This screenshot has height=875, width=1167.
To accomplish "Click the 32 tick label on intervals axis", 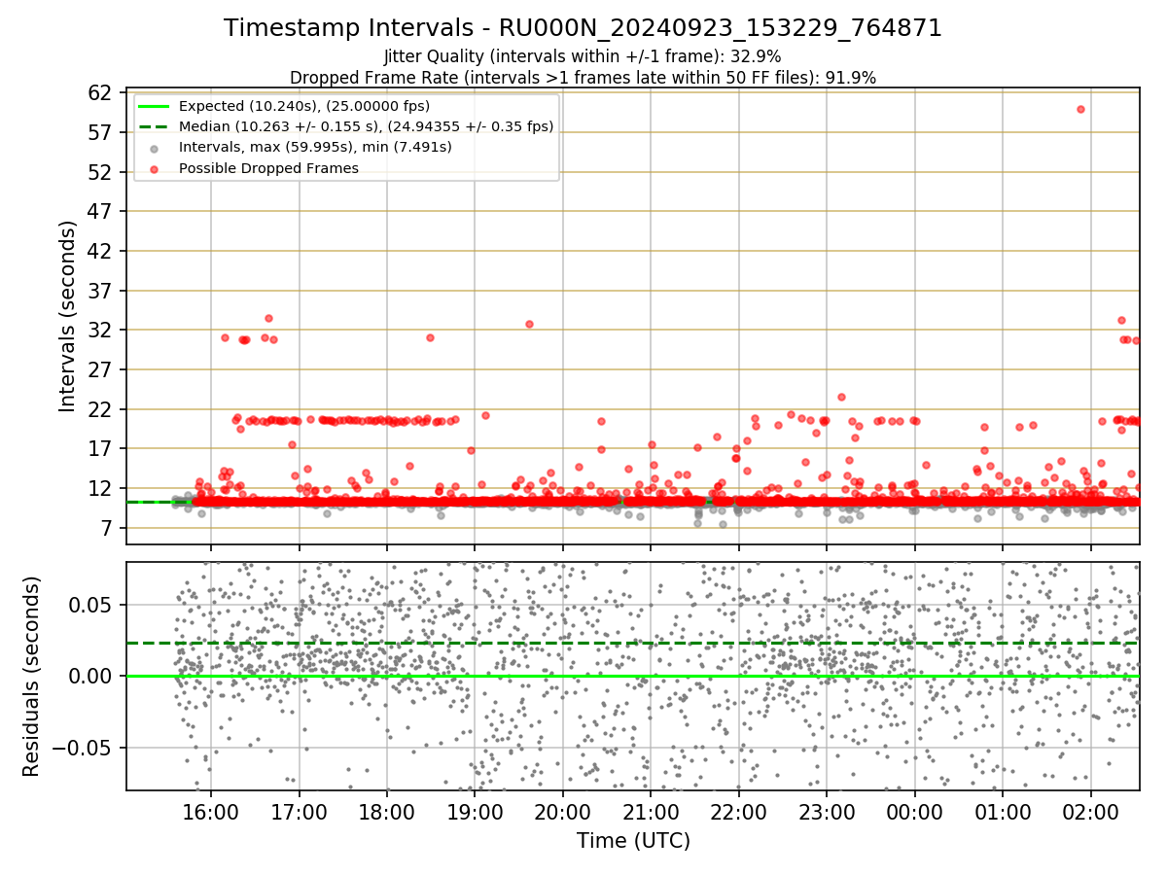I will (101, 330).
